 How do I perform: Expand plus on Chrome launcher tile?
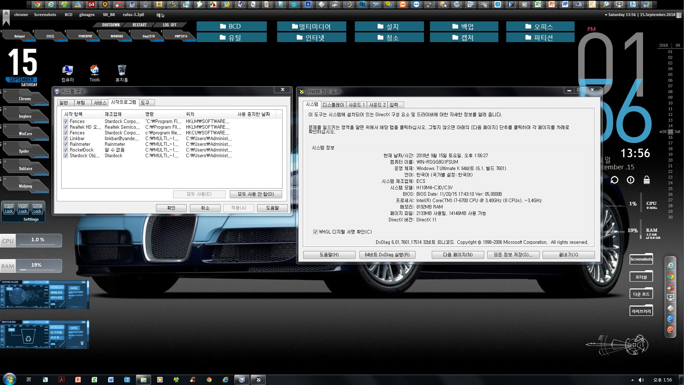(5, 92)
